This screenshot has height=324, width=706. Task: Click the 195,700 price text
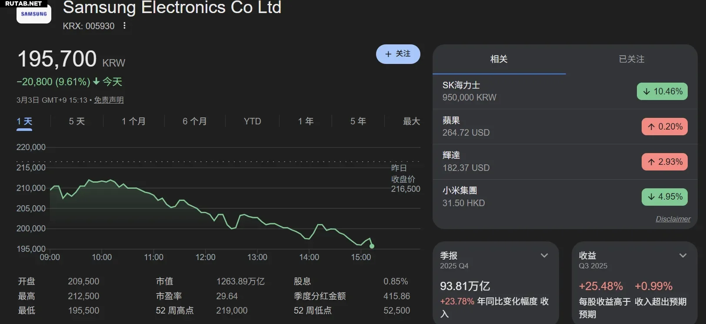click(57, 59)
